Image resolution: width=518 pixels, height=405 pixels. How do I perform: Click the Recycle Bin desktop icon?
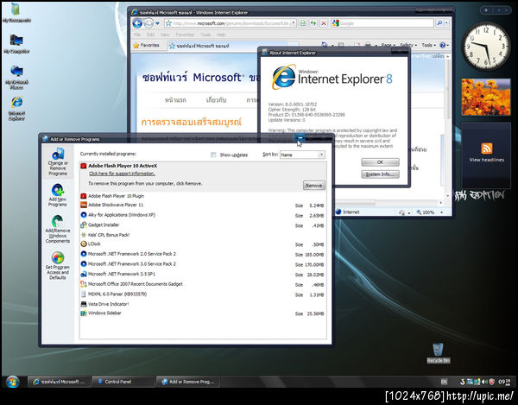(x=438, y=353)
